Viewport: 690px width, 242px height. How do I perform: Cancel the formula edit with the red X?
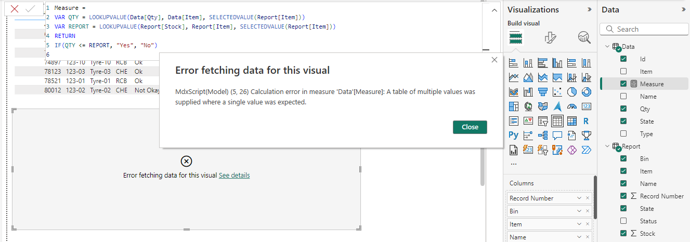[15, 9]
